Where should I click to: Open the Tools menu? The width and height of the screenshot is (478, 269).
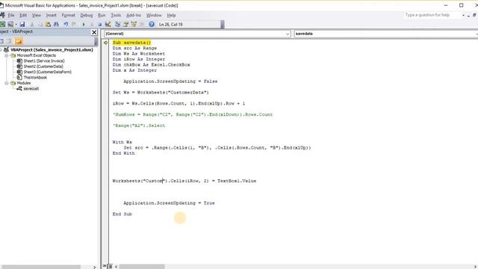[x=116, y=15]
